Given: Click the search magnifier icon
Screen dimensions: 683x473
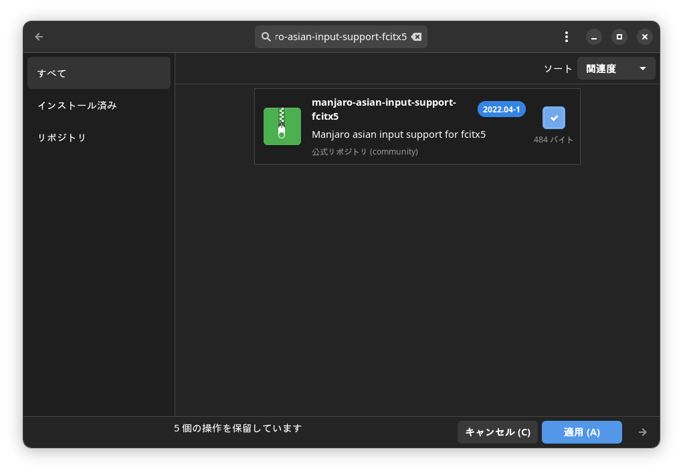Looking at the screenshot, I should coord(266,37).
